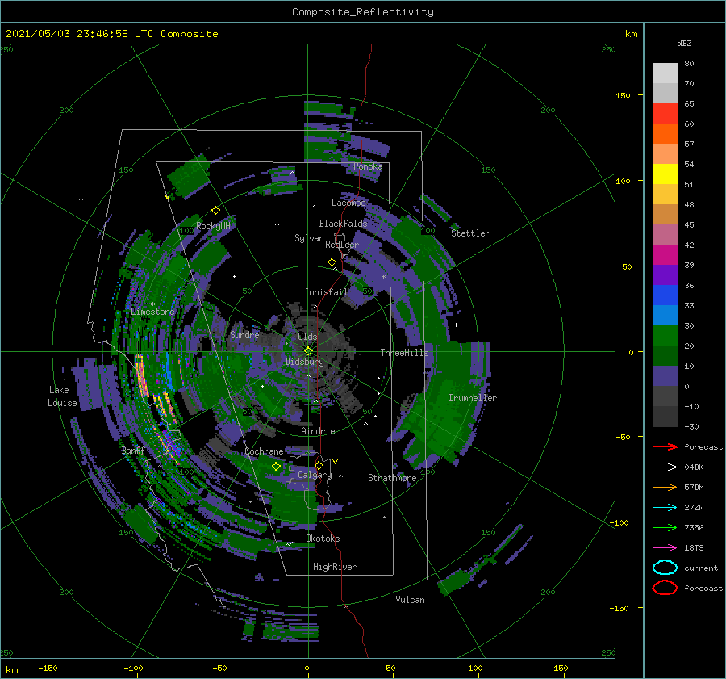This screenshot has width=726, height=679.
Task: Select the RockyMH label
Action: 213,226
